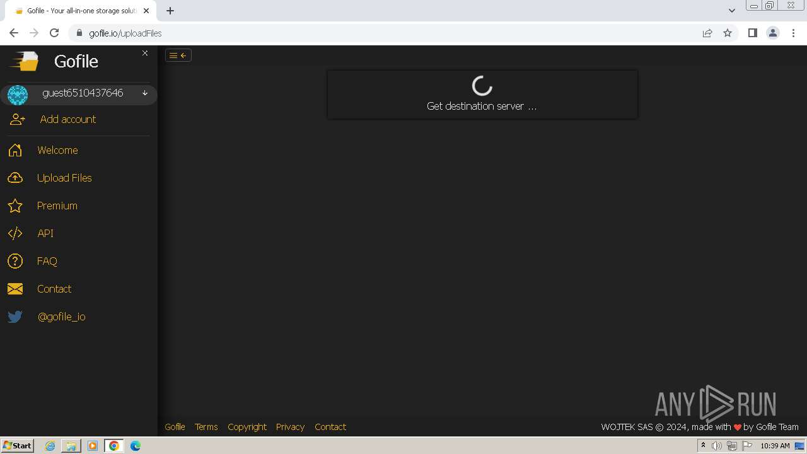The height and width of the screenshot is (454, 807).
Task: Click the volume speaker tray icon
Action: click(716, 446)
